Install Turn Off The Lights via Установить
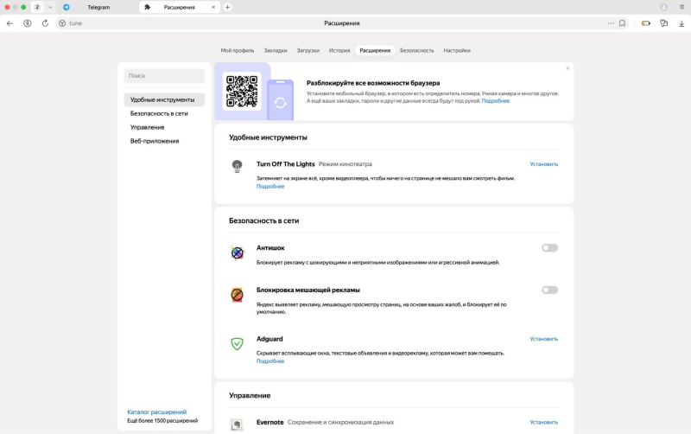This screenshot has width=691, height=434. (x=543, y=164)
